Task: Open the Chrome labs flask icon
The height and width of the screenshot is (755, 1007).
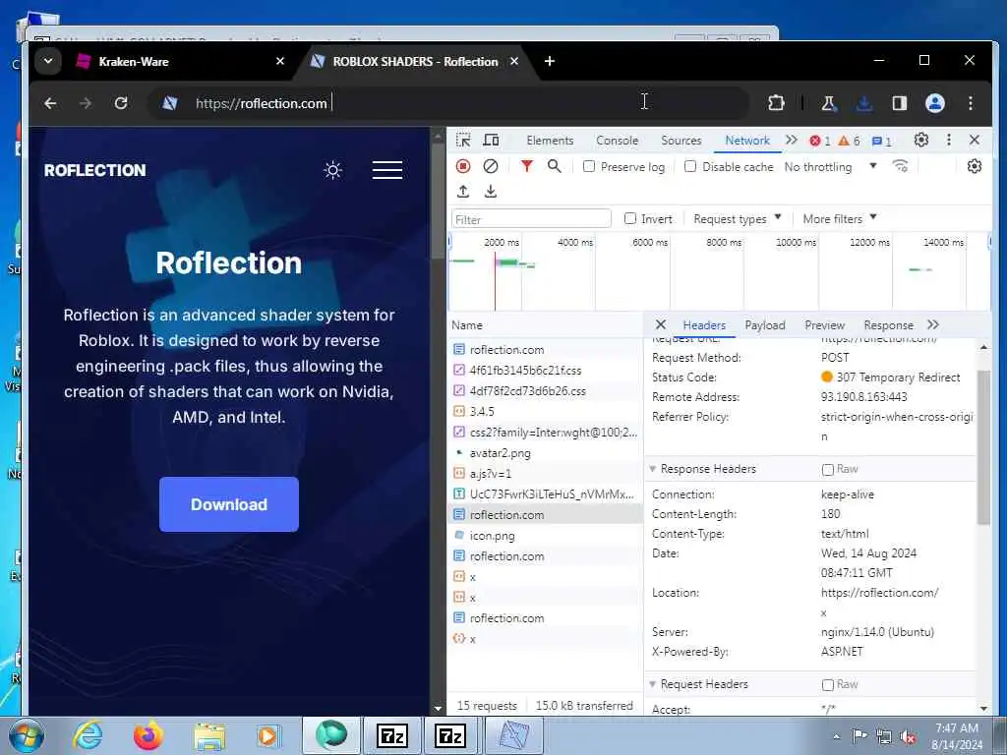Action: (x=828, y=102)
